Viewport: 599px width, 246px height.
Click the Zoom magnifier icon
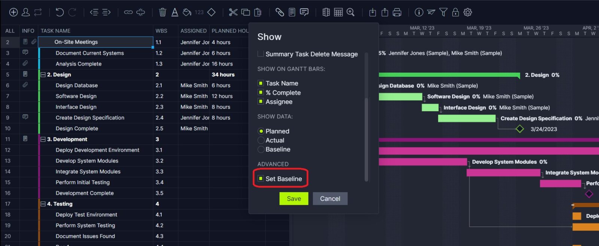pos(350,12)
